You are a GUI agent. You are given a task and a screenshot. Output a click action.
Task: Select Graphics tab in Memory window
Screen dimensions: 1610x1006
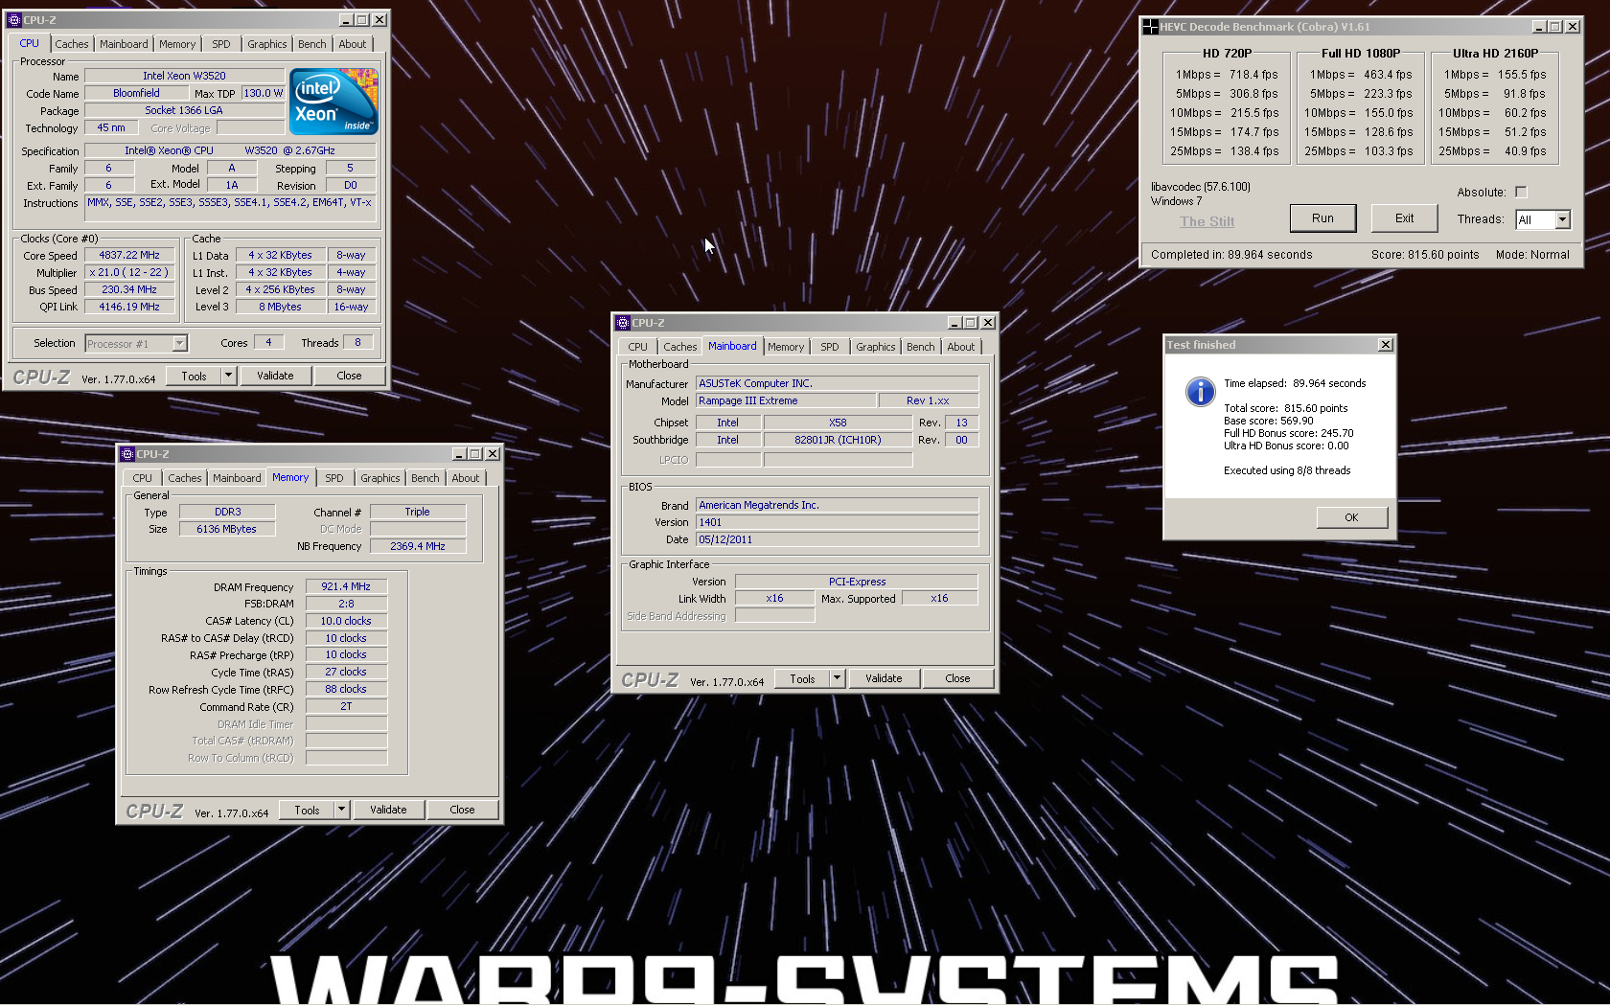(380, 478)
